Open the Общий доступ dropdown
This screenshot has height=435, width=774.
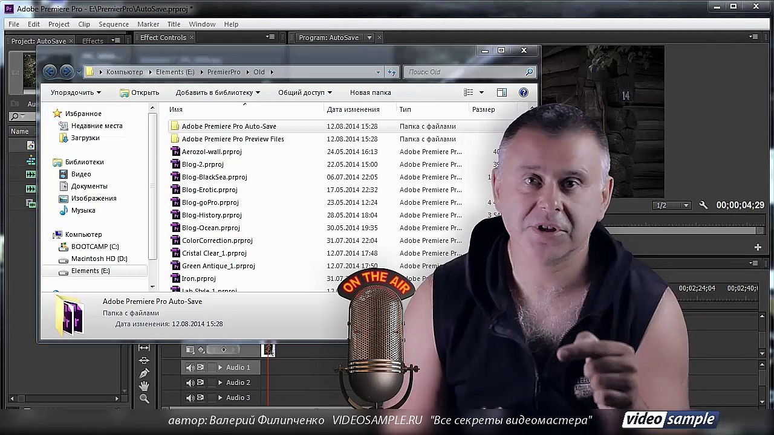click(305, 92)
